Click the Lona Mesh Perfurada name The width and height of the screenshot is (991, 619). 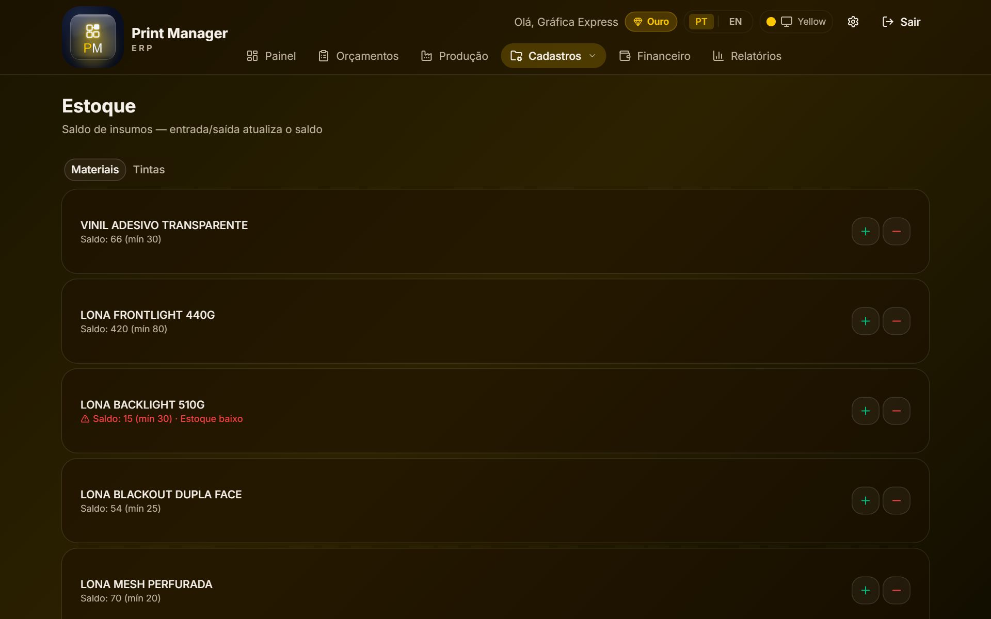tap(147, 584)
